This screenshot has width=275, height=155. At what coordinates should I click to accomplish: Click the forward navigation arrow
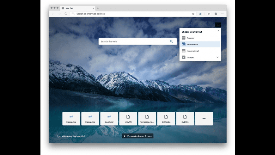pos(59,14)
